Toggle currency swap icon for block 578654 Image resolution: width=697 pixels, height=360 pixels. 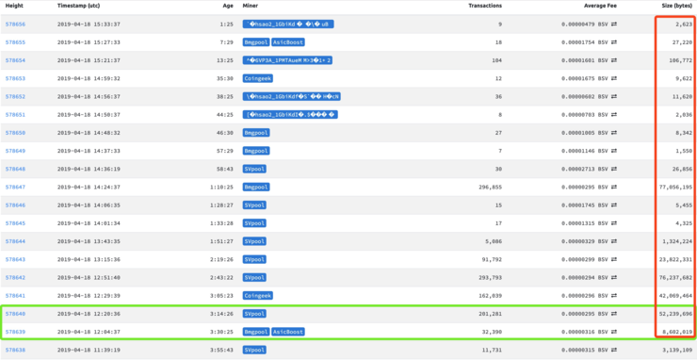[614, 60]
